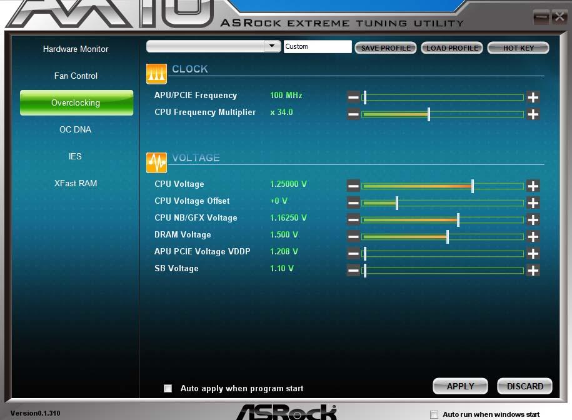The image size is (572, 420).
Task: Click the APU PCIE Voltage VDDP slider handle
Action: 365,253
